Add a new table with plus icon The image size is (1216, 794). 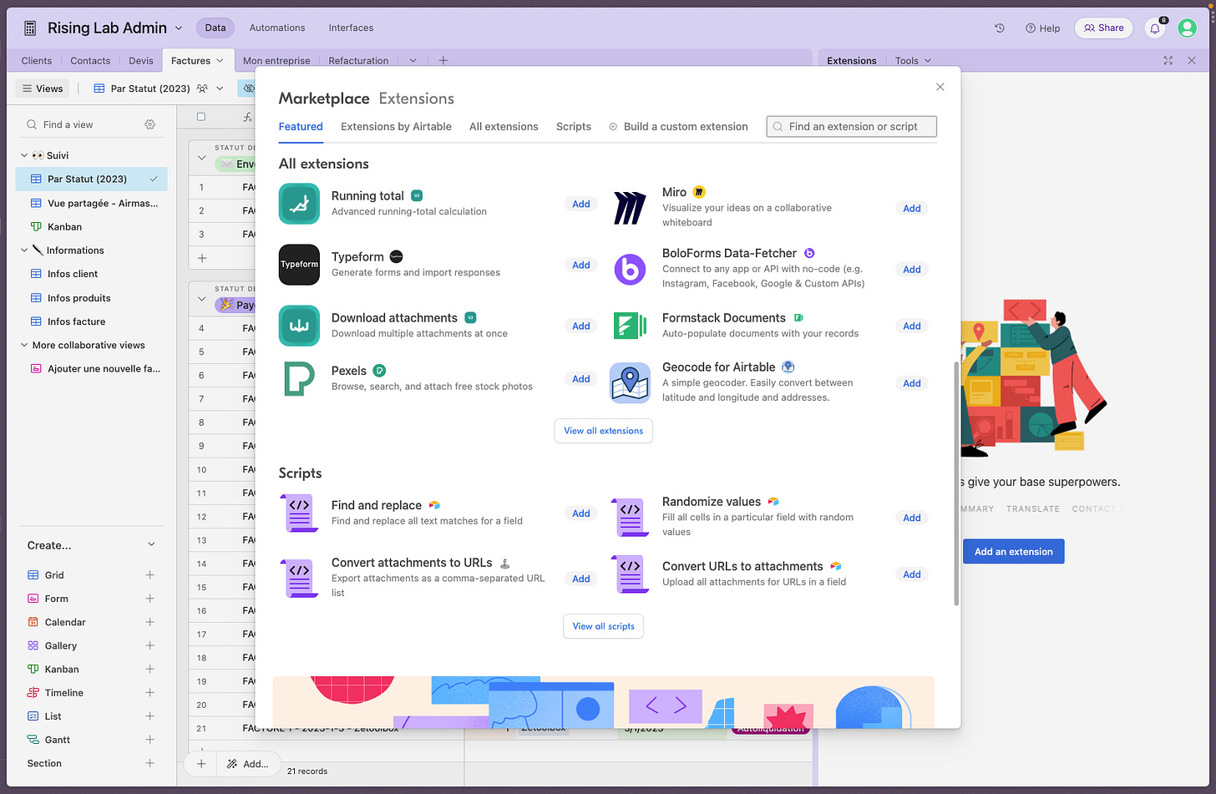click(443, 60)
